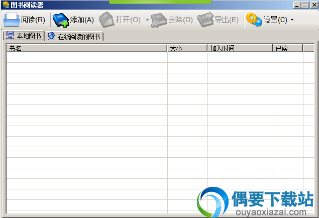The width and height of the screenshot is (319, 218).
Task: Sort by the 加入时间 column header
Action: 240,48
